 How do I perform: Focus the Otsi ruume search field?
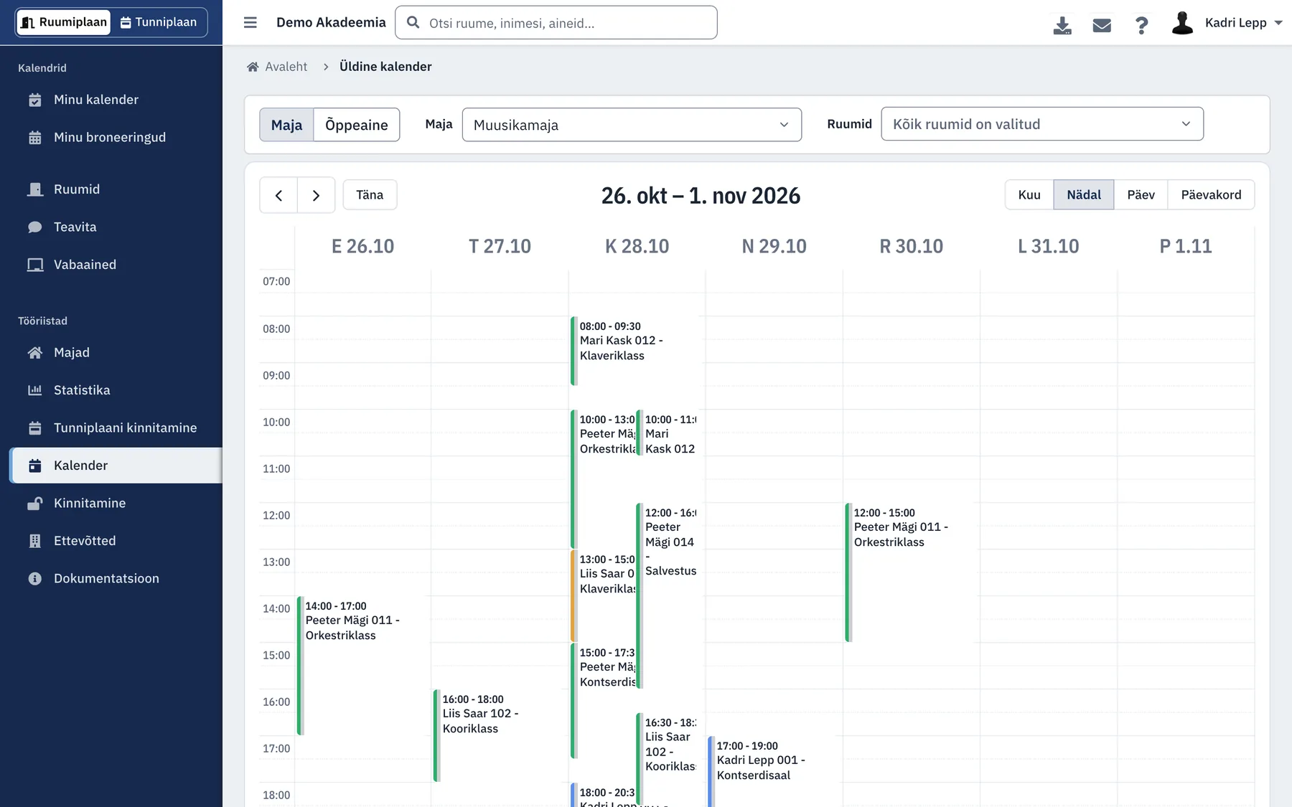tap(556, 23)
